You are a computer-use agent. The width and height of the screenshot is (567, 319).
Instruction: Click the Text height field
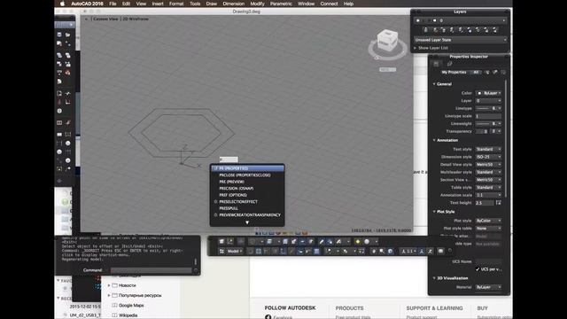[x=485, y=203]
